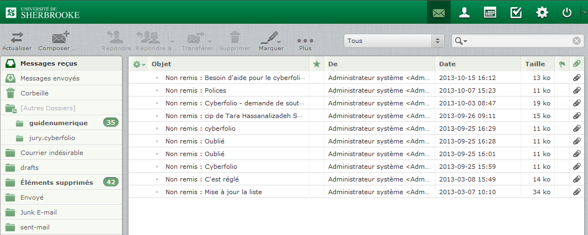Image resolution: width=588 pixels, height=235 pixels.
Task: Open the calendar icon in header
Action: [490, 13]
